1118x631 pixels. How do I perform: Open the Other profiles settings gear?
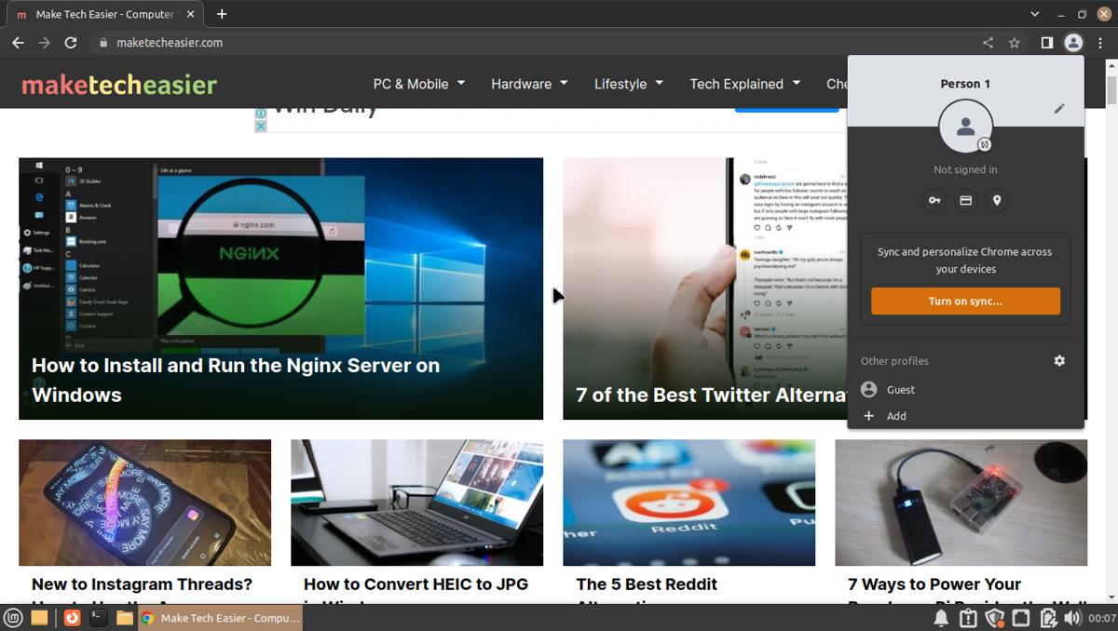click(x=1059, y=360)
